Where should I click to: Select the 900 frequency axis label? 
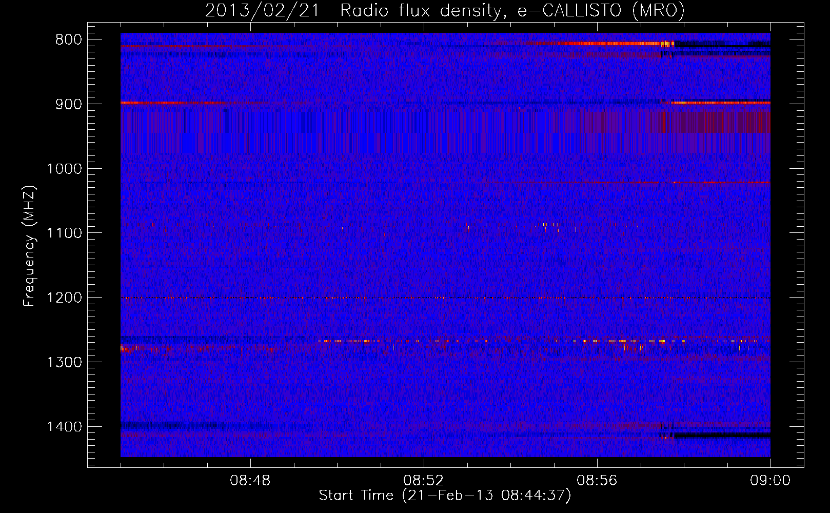pyautogui.click(x=69, y=104)
